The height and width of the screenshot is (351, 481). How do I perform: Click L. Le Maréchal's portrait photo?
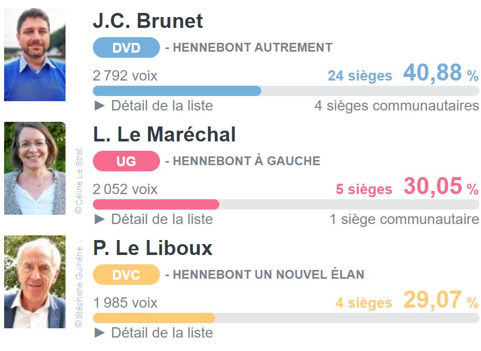tap(35, 168)
